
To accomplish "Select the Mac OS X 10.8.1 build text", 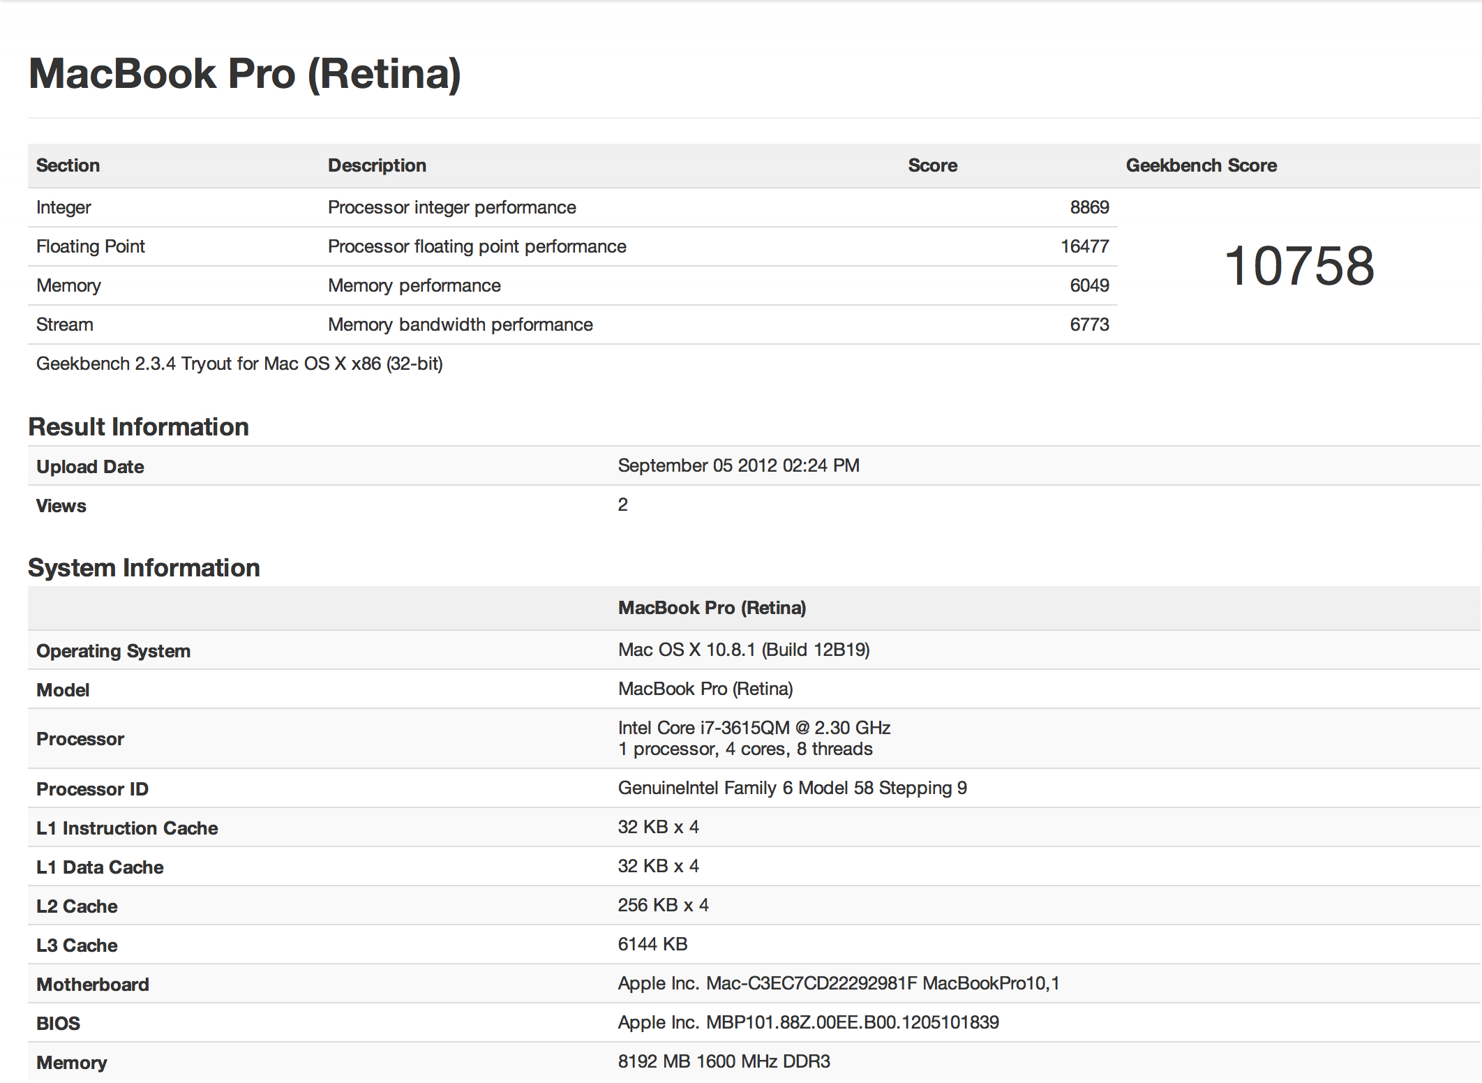I will click(x=744, y=650).
